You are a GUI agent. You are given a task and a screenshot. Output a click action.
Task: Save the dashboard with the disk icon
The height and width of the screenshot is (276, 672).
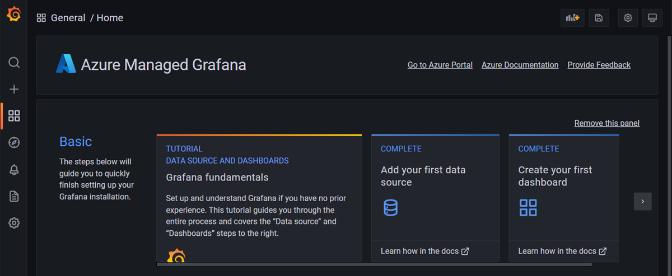point(599,18)
